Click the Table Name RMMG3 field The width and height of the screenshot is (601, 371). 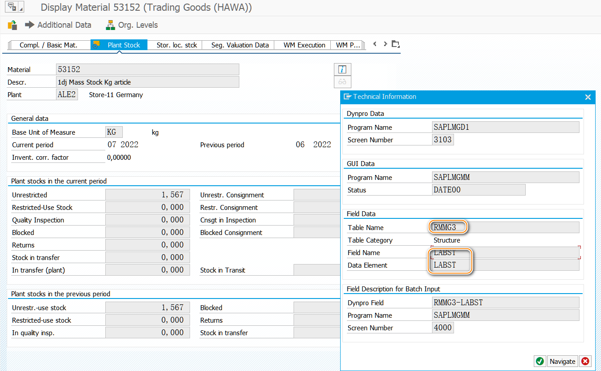click(x=506, y=227)
